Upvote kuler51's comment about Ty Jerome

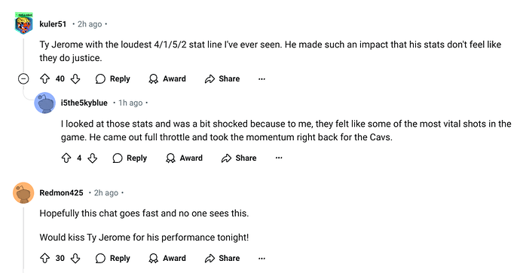[44, 79]
